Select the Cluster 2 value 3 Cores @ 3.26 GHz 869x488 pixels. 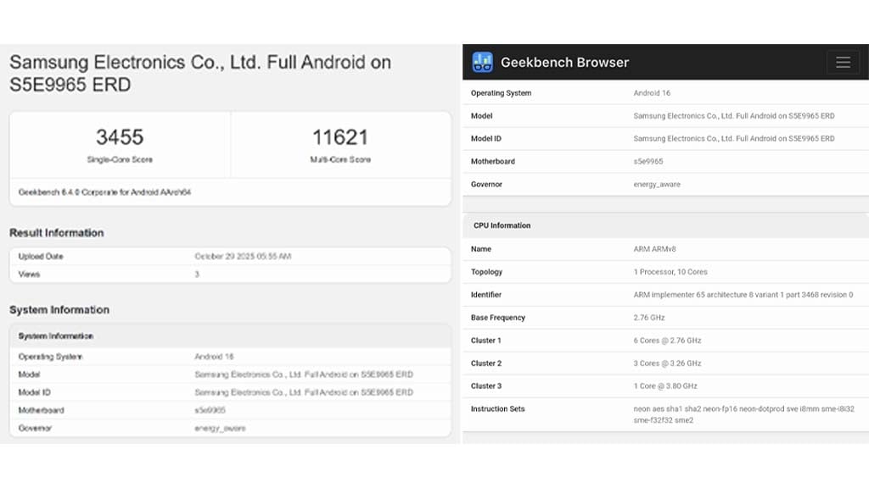click(667, 363)
